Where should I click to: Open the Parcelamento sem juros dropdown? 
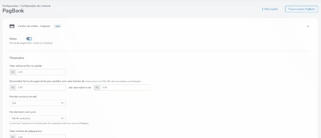38,118
